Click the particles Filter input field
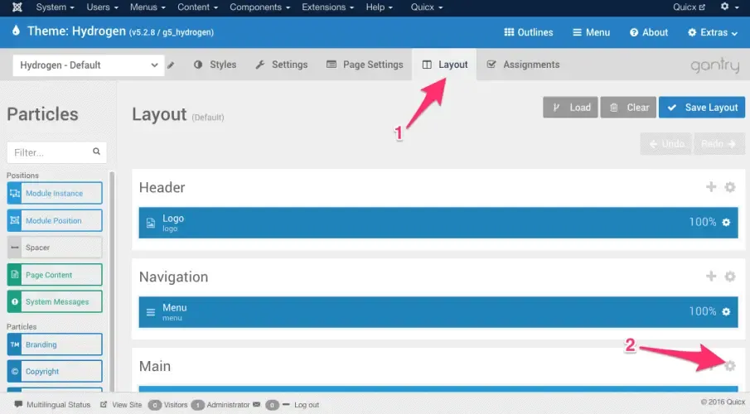The width and height of the screenshot is (750, 414). click(56, 152)
